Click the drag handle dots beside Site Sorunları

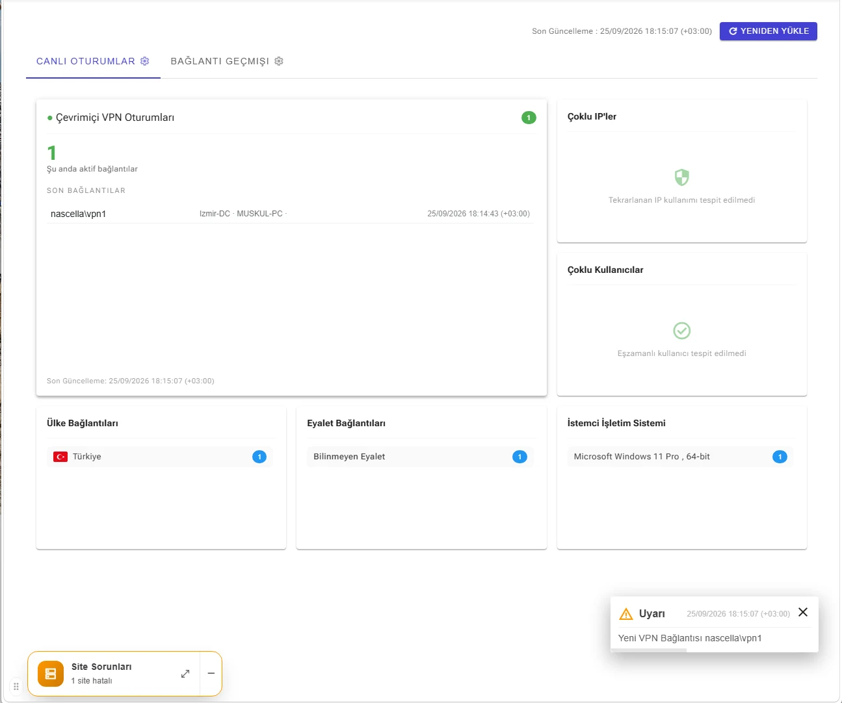point(16,686)
